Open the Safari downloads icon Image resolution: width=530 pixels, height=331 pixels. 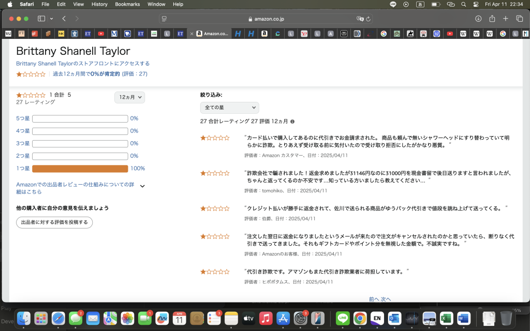coord(478,19)
